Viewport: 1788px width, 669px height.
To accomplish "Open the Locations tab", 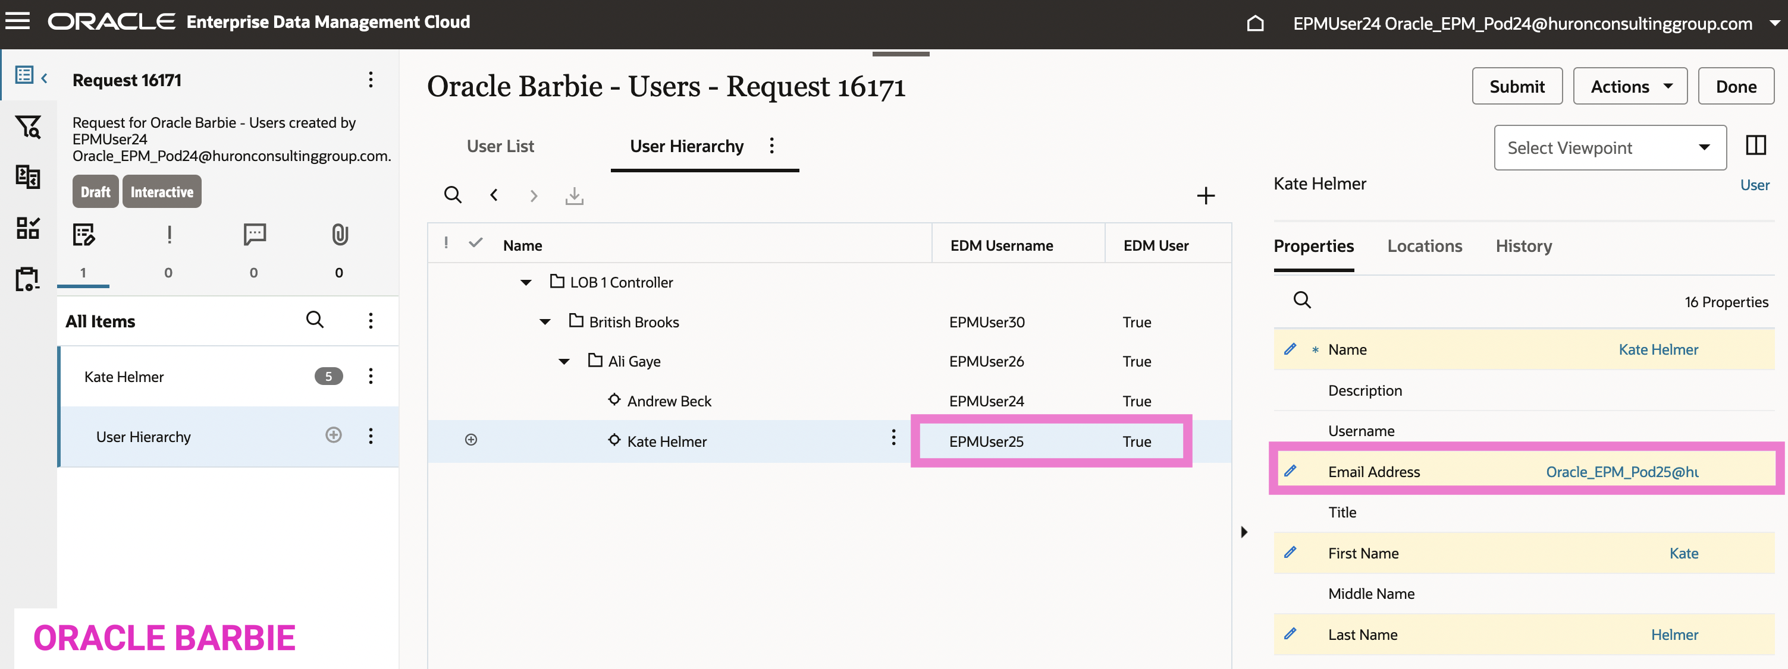I will pyautogui.click(x=1423, y=246).
